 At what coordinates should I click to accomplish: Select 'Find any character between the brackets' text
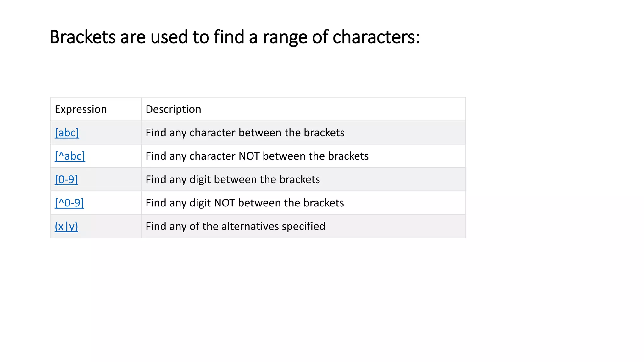tap(245, 133)
